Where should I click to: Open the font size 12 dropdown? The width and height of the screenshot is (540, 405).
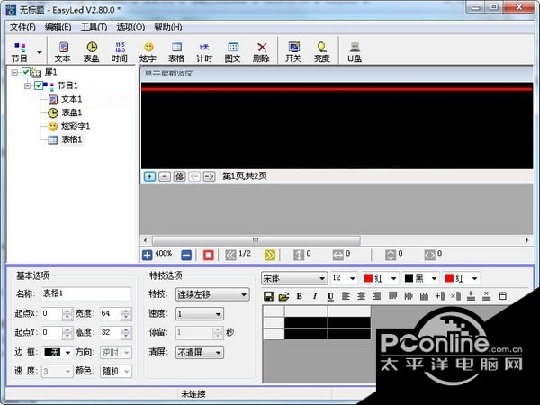click(x=352, y=278)
